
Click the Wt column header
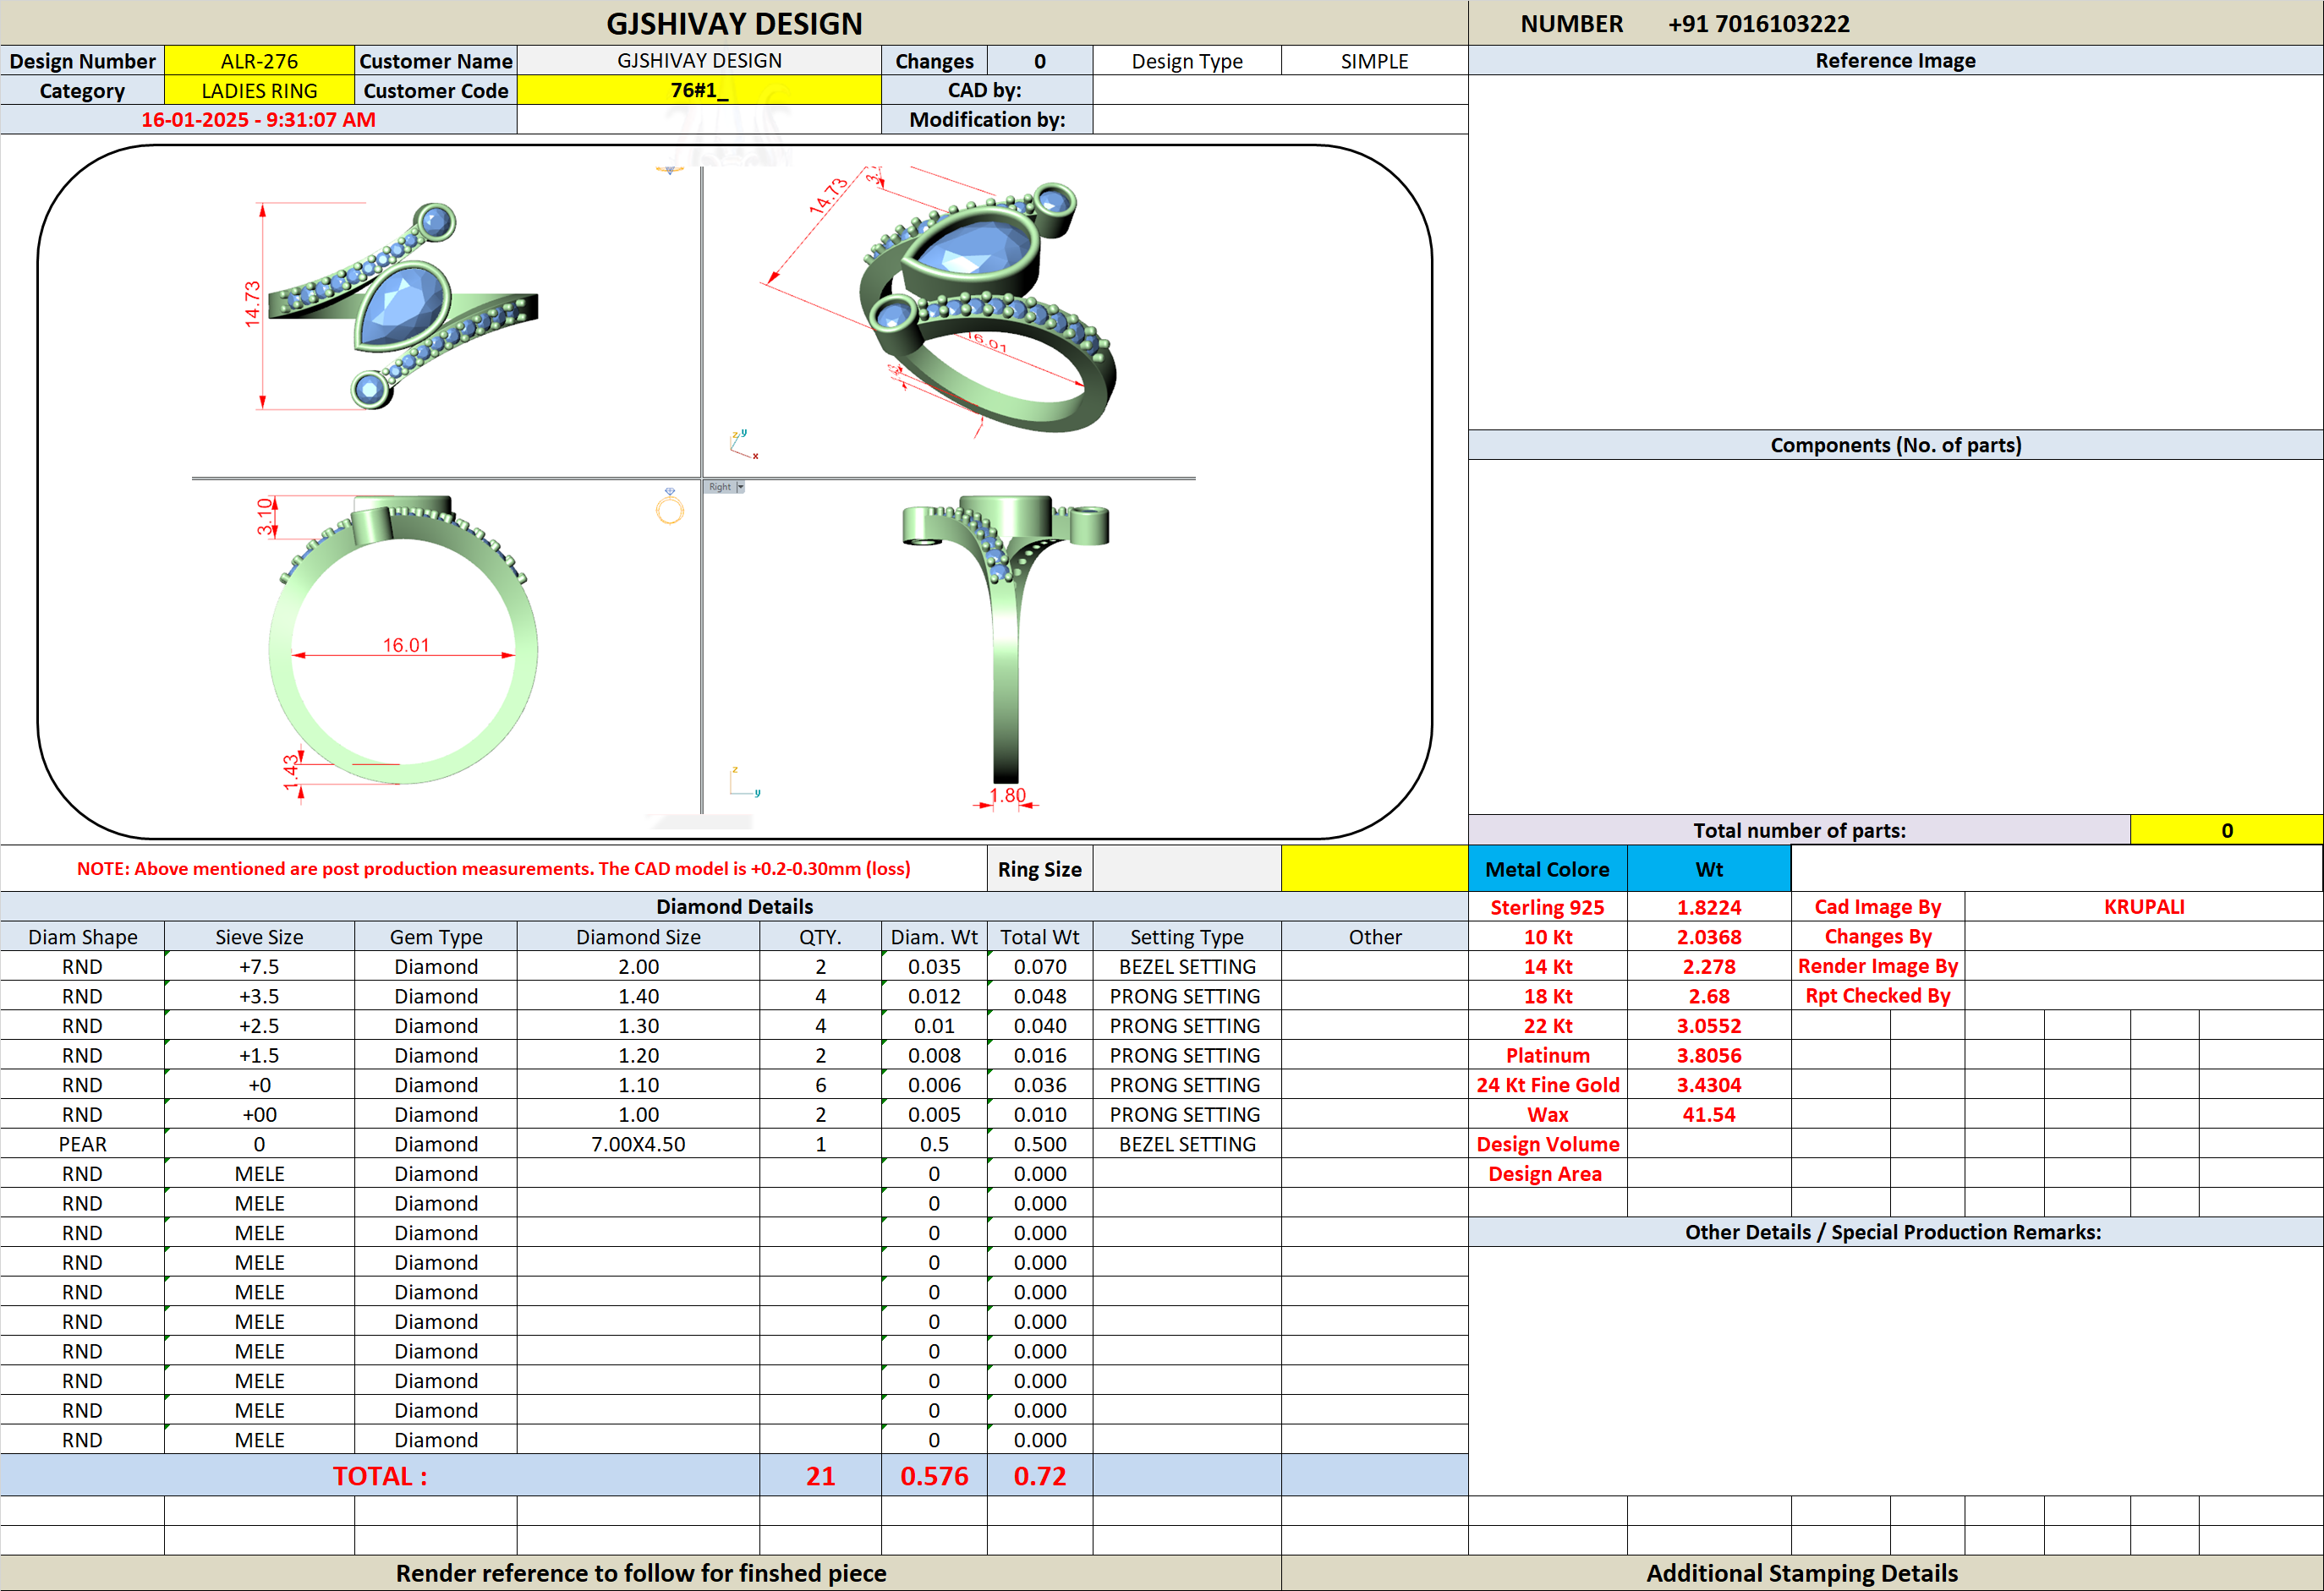click(x=1709, y=868)
